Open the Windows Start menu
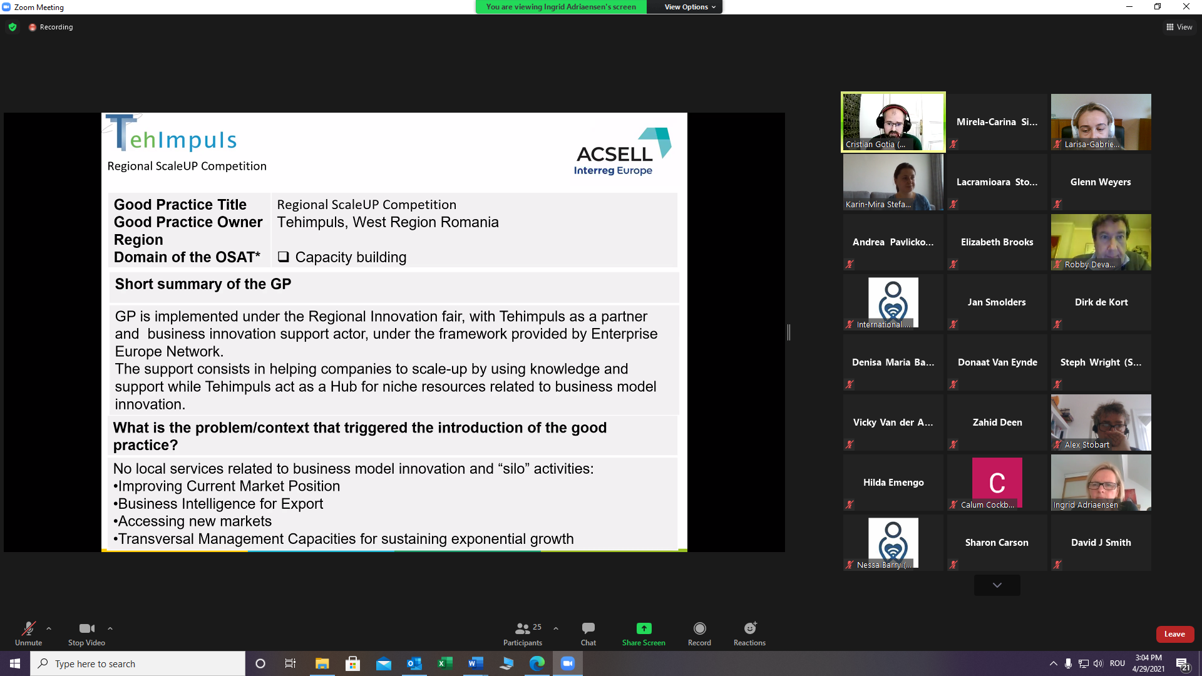 tap(14, 663)
